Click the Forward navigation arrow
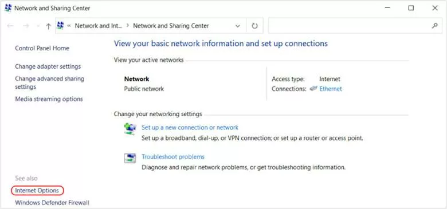Screen dimensions: 447x209 [x=26, y=26]
